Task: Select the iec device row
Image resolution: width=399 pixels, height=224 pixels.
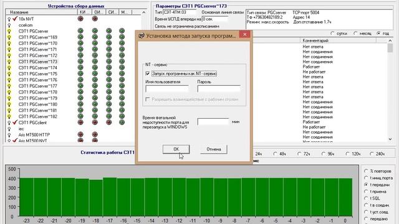Action: coord(21,129)
